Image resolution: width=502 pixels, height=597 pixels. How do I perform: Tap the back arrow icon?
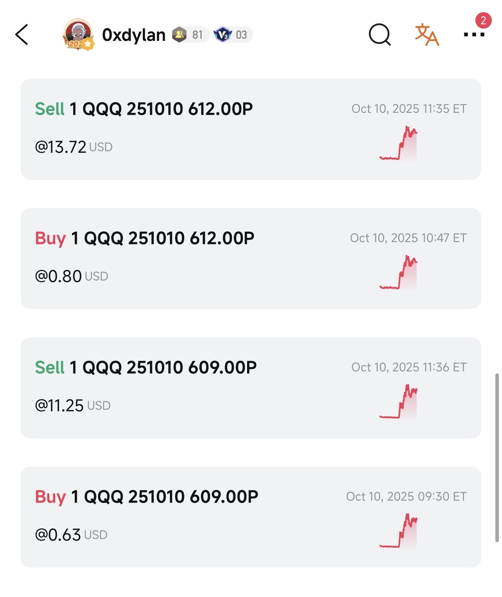pyautogui.click(x=22, y=34)
